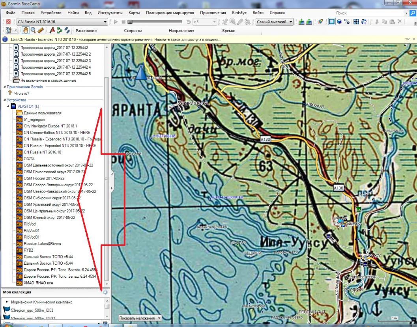Click the new route tool icon
This screenshot has height=327, width=417.
point(60,30)
